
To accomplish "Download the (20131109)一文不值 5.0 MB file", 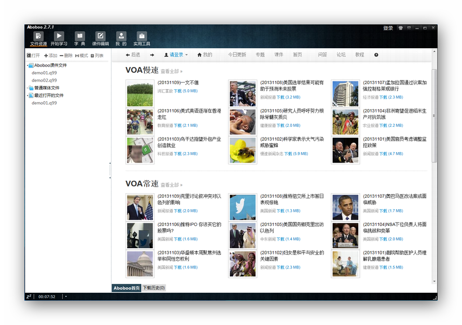I will 186,91.
